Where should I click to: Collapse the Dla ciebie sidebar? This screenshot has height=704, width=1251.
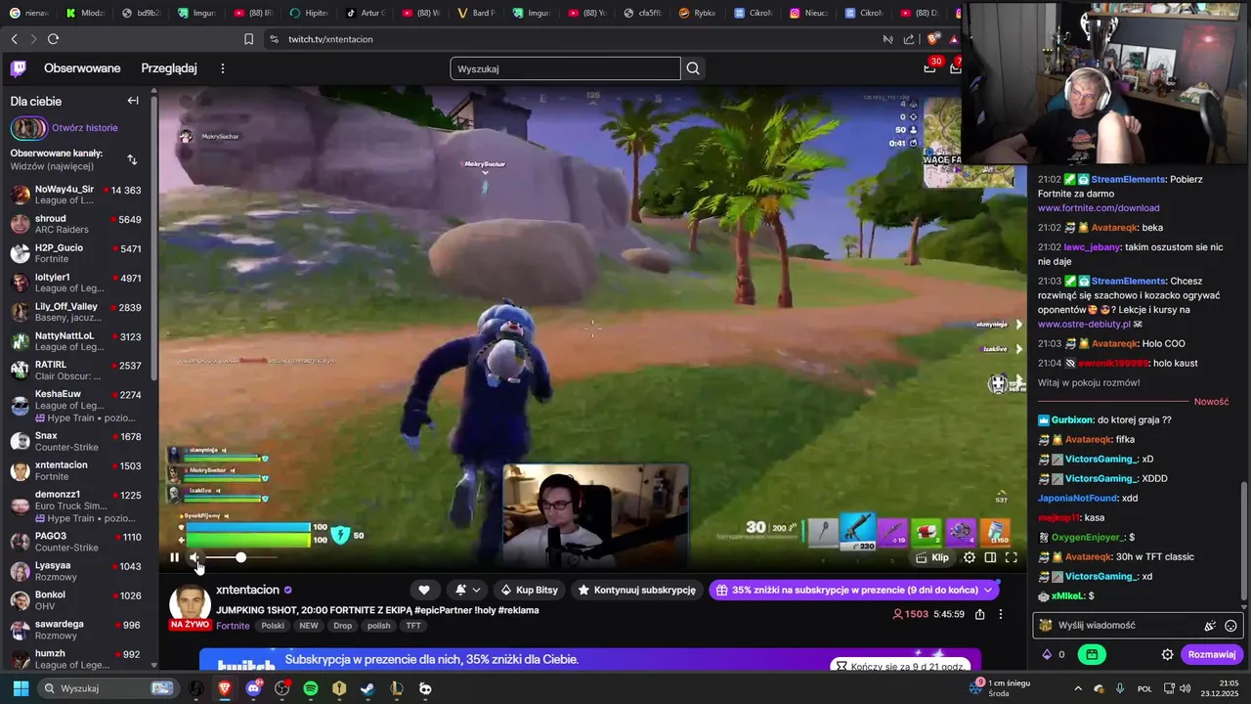133,101
